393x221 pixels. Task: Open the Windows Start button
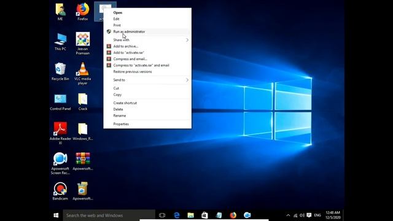pos(56,215)
